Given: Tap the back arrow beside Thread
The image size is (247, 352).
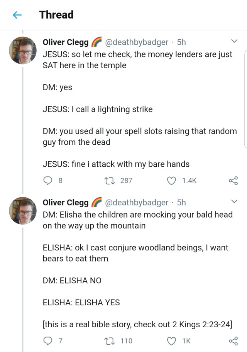Looking at the screenshot, I should 17,15.
